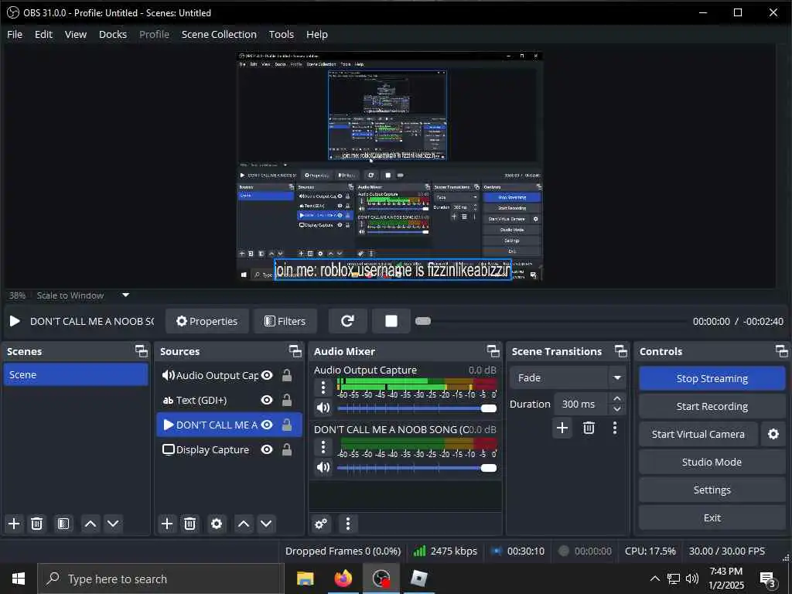
Task: Open virtual camera settings gear
Action: [x=773, y=435]
